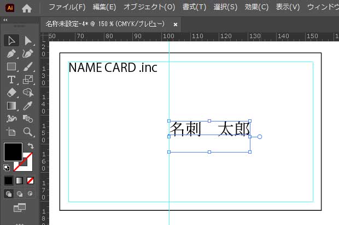Select the Direct Selection tool

point(28,40)
